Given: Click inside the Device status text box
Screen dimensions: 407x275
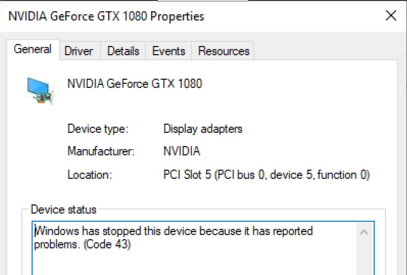Looking at the screenshot, I should 192,258.
